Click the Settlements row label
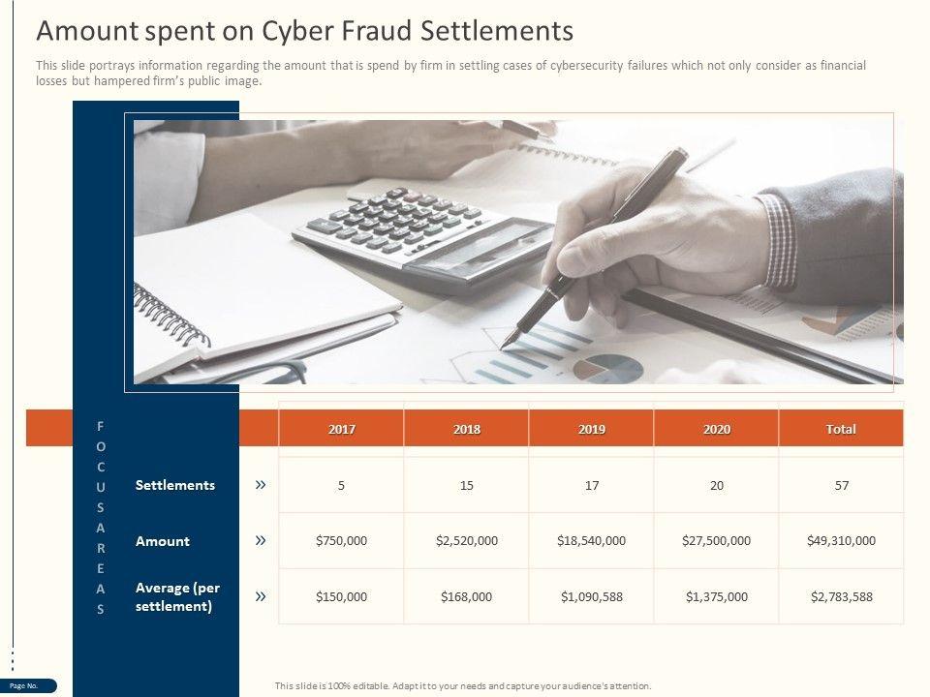 (x=175, y=485)
